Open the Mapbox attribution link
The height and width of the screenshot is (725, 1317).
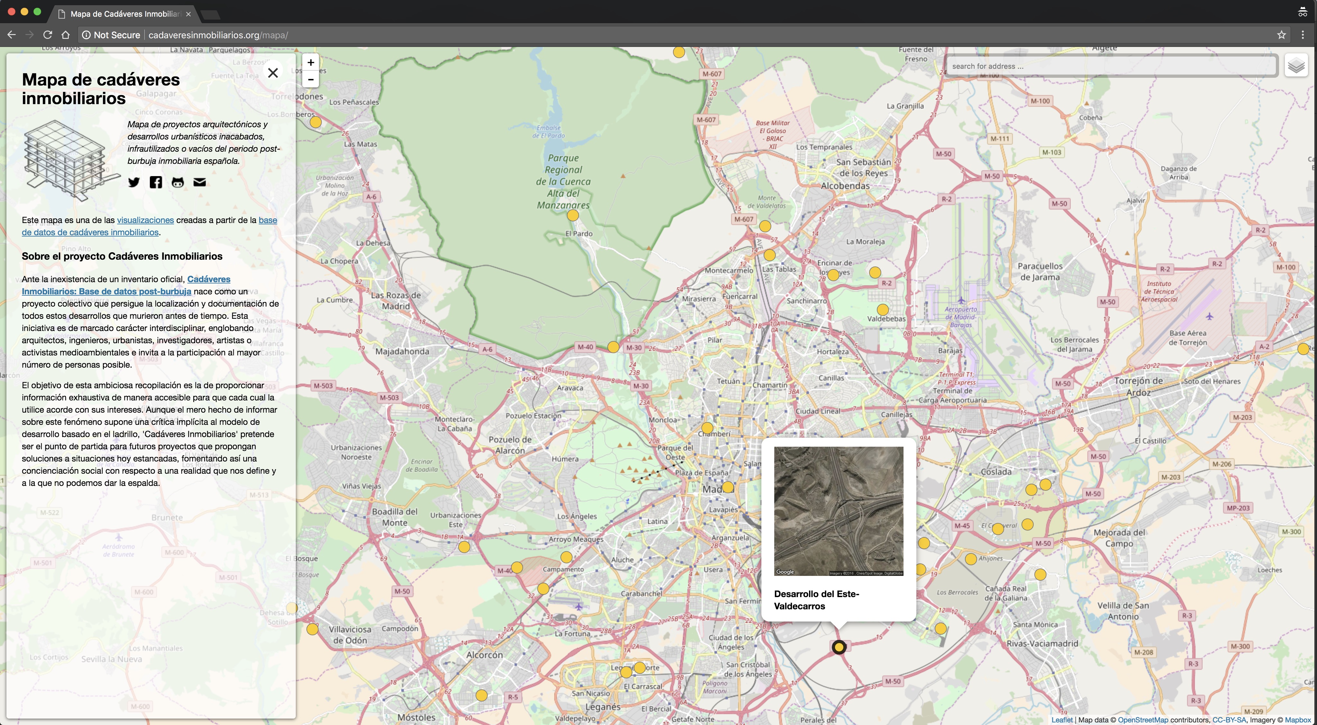point(1298,720)
